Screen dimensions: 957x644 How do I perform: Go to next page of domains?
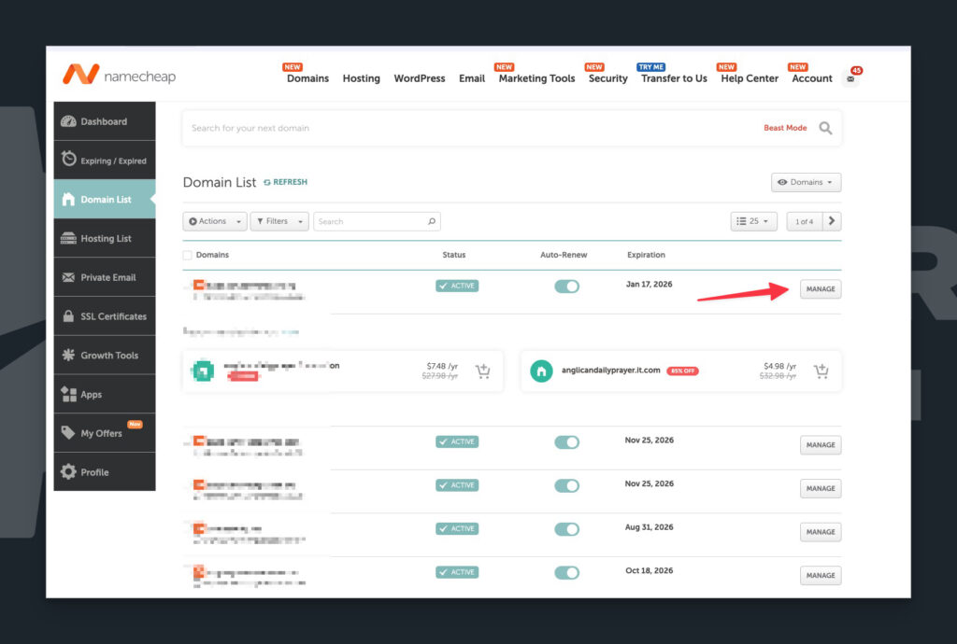tap(832, 221)
